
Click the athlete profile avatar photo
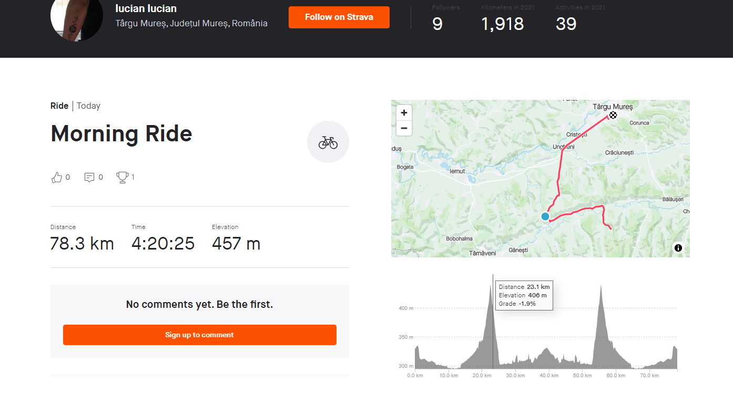point(76,18)
